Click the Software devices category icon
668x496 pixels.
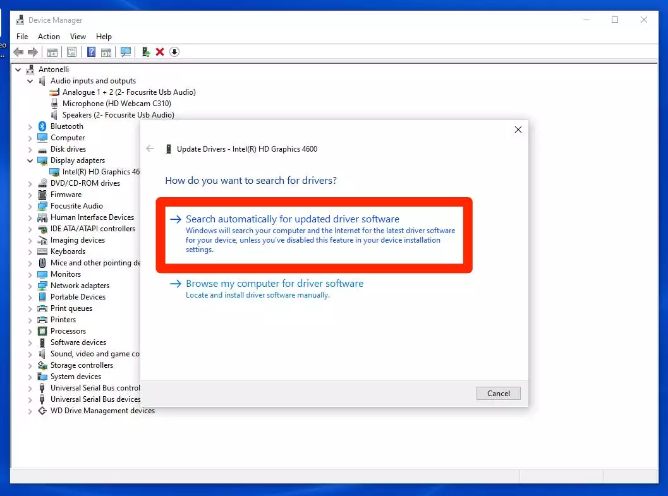click(x=42, y=342)
